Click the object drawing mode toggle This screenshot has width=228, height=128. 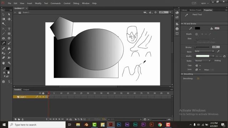pos(4,82)
